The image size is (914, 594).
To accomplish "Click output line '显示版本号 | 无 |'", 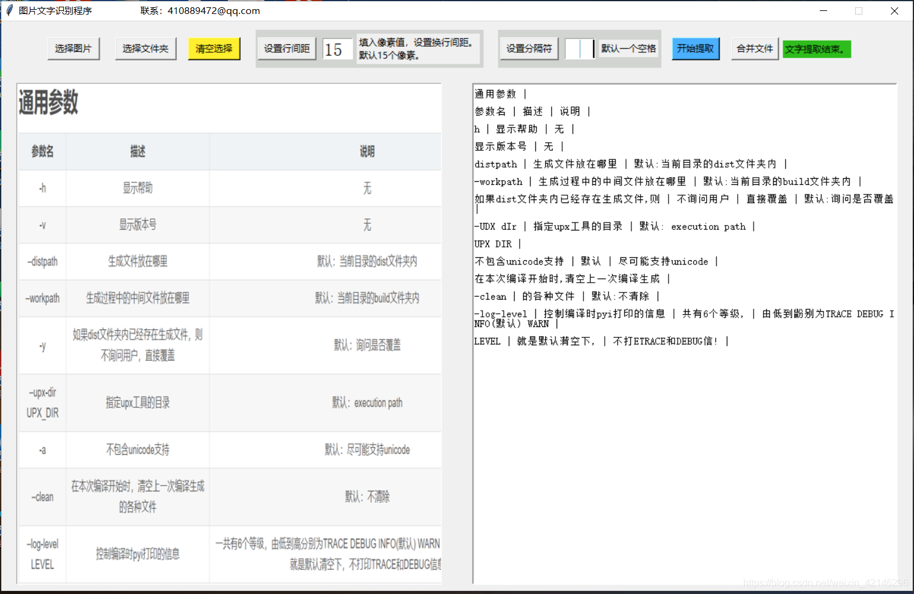I will point(520,147).
